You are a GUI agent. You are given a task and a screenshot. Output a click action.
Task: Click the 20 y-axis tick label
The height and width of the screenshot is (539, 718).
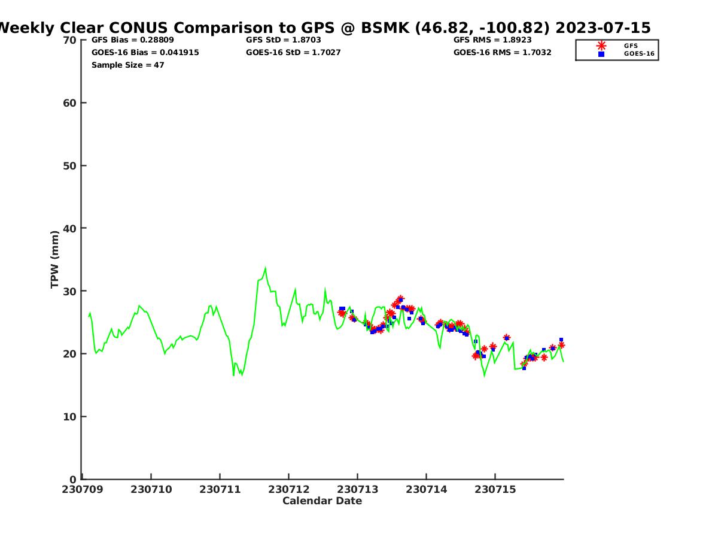(x=70, y=354)
